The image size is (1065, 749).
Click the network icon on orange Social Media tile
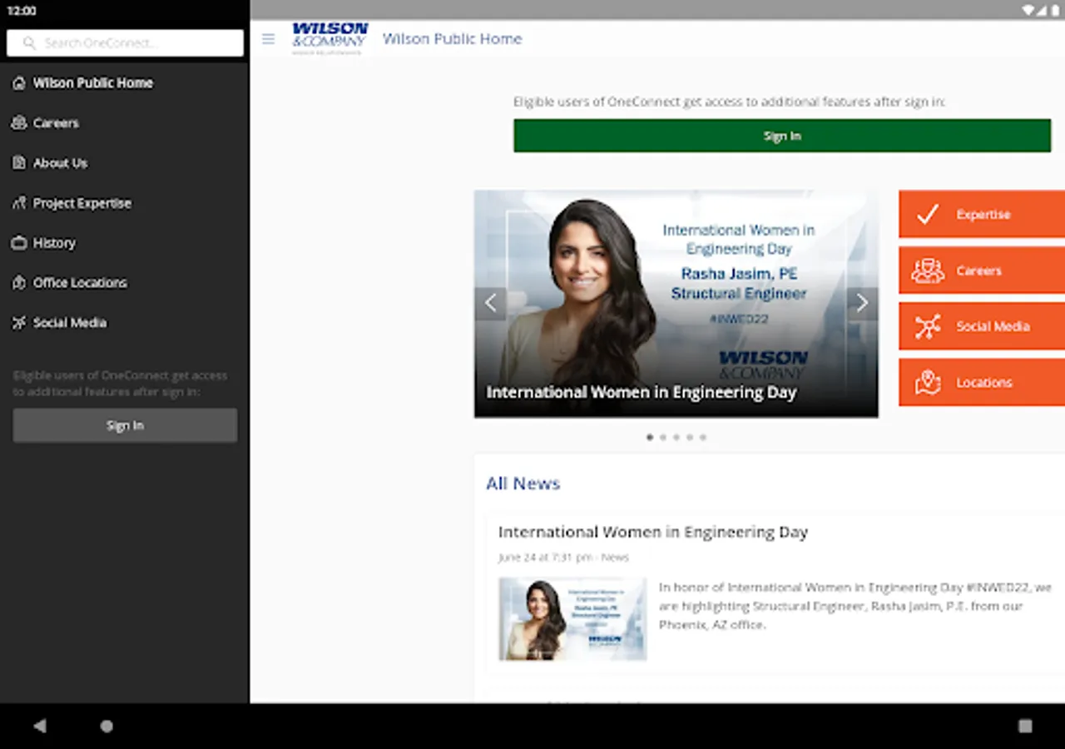pos(928,326)
